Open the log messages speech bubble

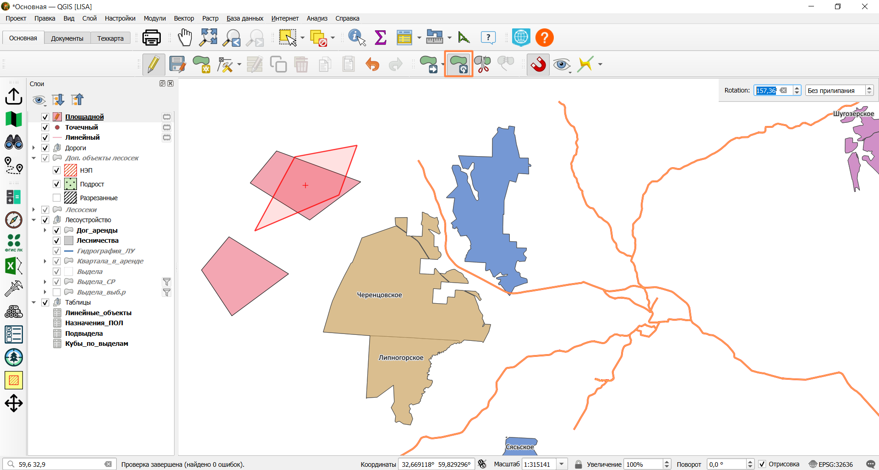pyautogui.click(x=871, y=464)
